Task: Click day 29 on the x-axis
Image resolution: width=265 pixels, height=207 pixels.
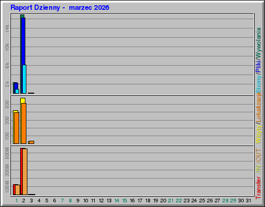Action: pyautogui.click(x=233, y=201)
